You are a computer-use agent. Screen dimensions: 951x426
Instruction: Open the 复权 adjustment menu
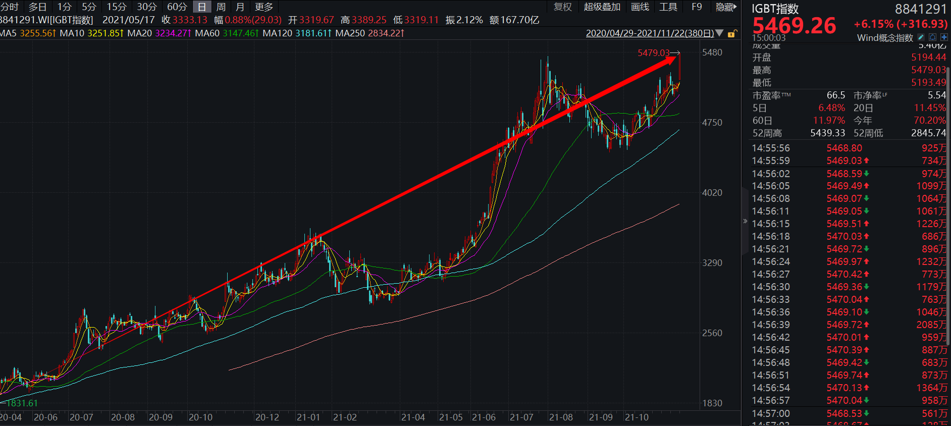point(563,7)
